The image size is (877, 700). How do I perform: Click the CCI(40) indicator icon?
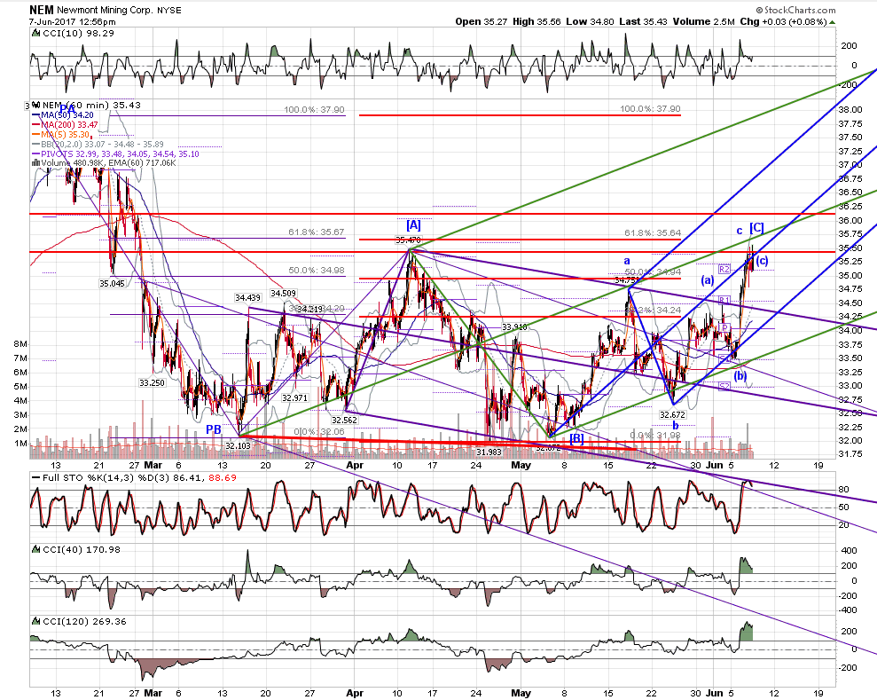tap(35, 549)
